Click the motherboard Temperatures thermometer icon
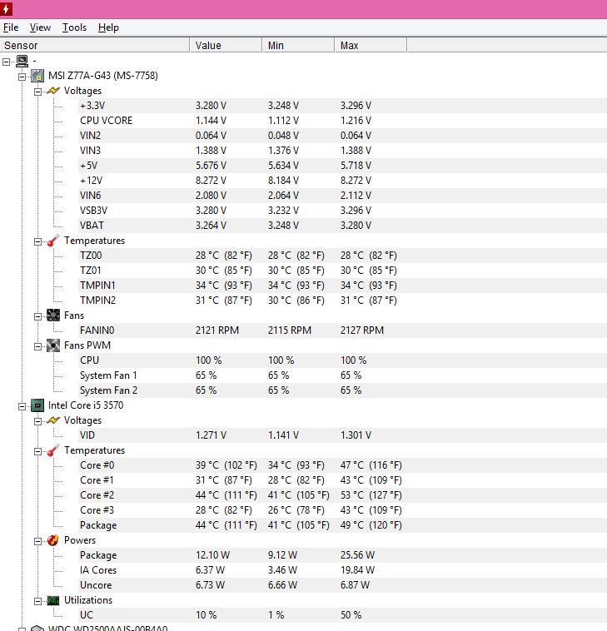Image resolution: width=607 pixels, height=631 pixels. tap(53, 241)
